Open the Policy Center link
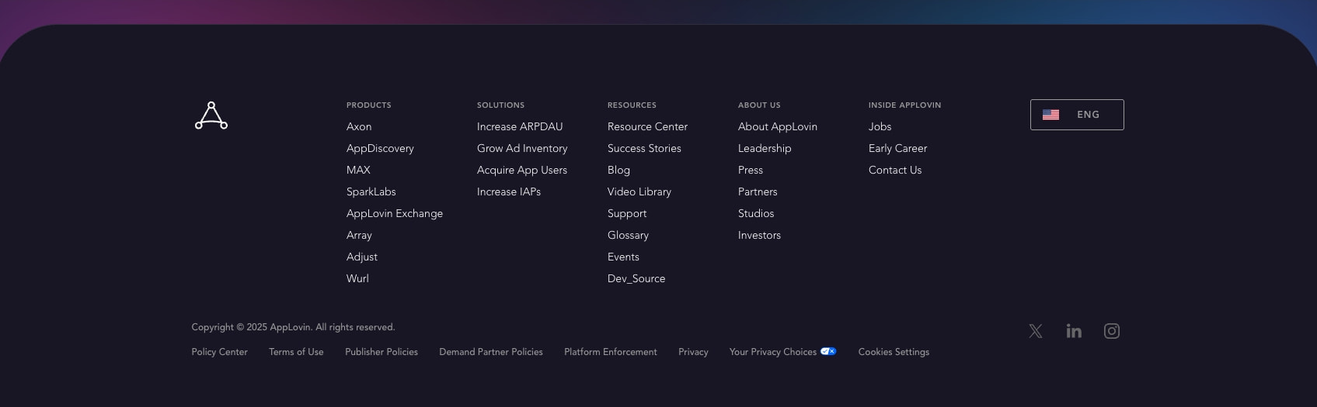The height and width of the screenshot is (407, 1317). (220, 352)
